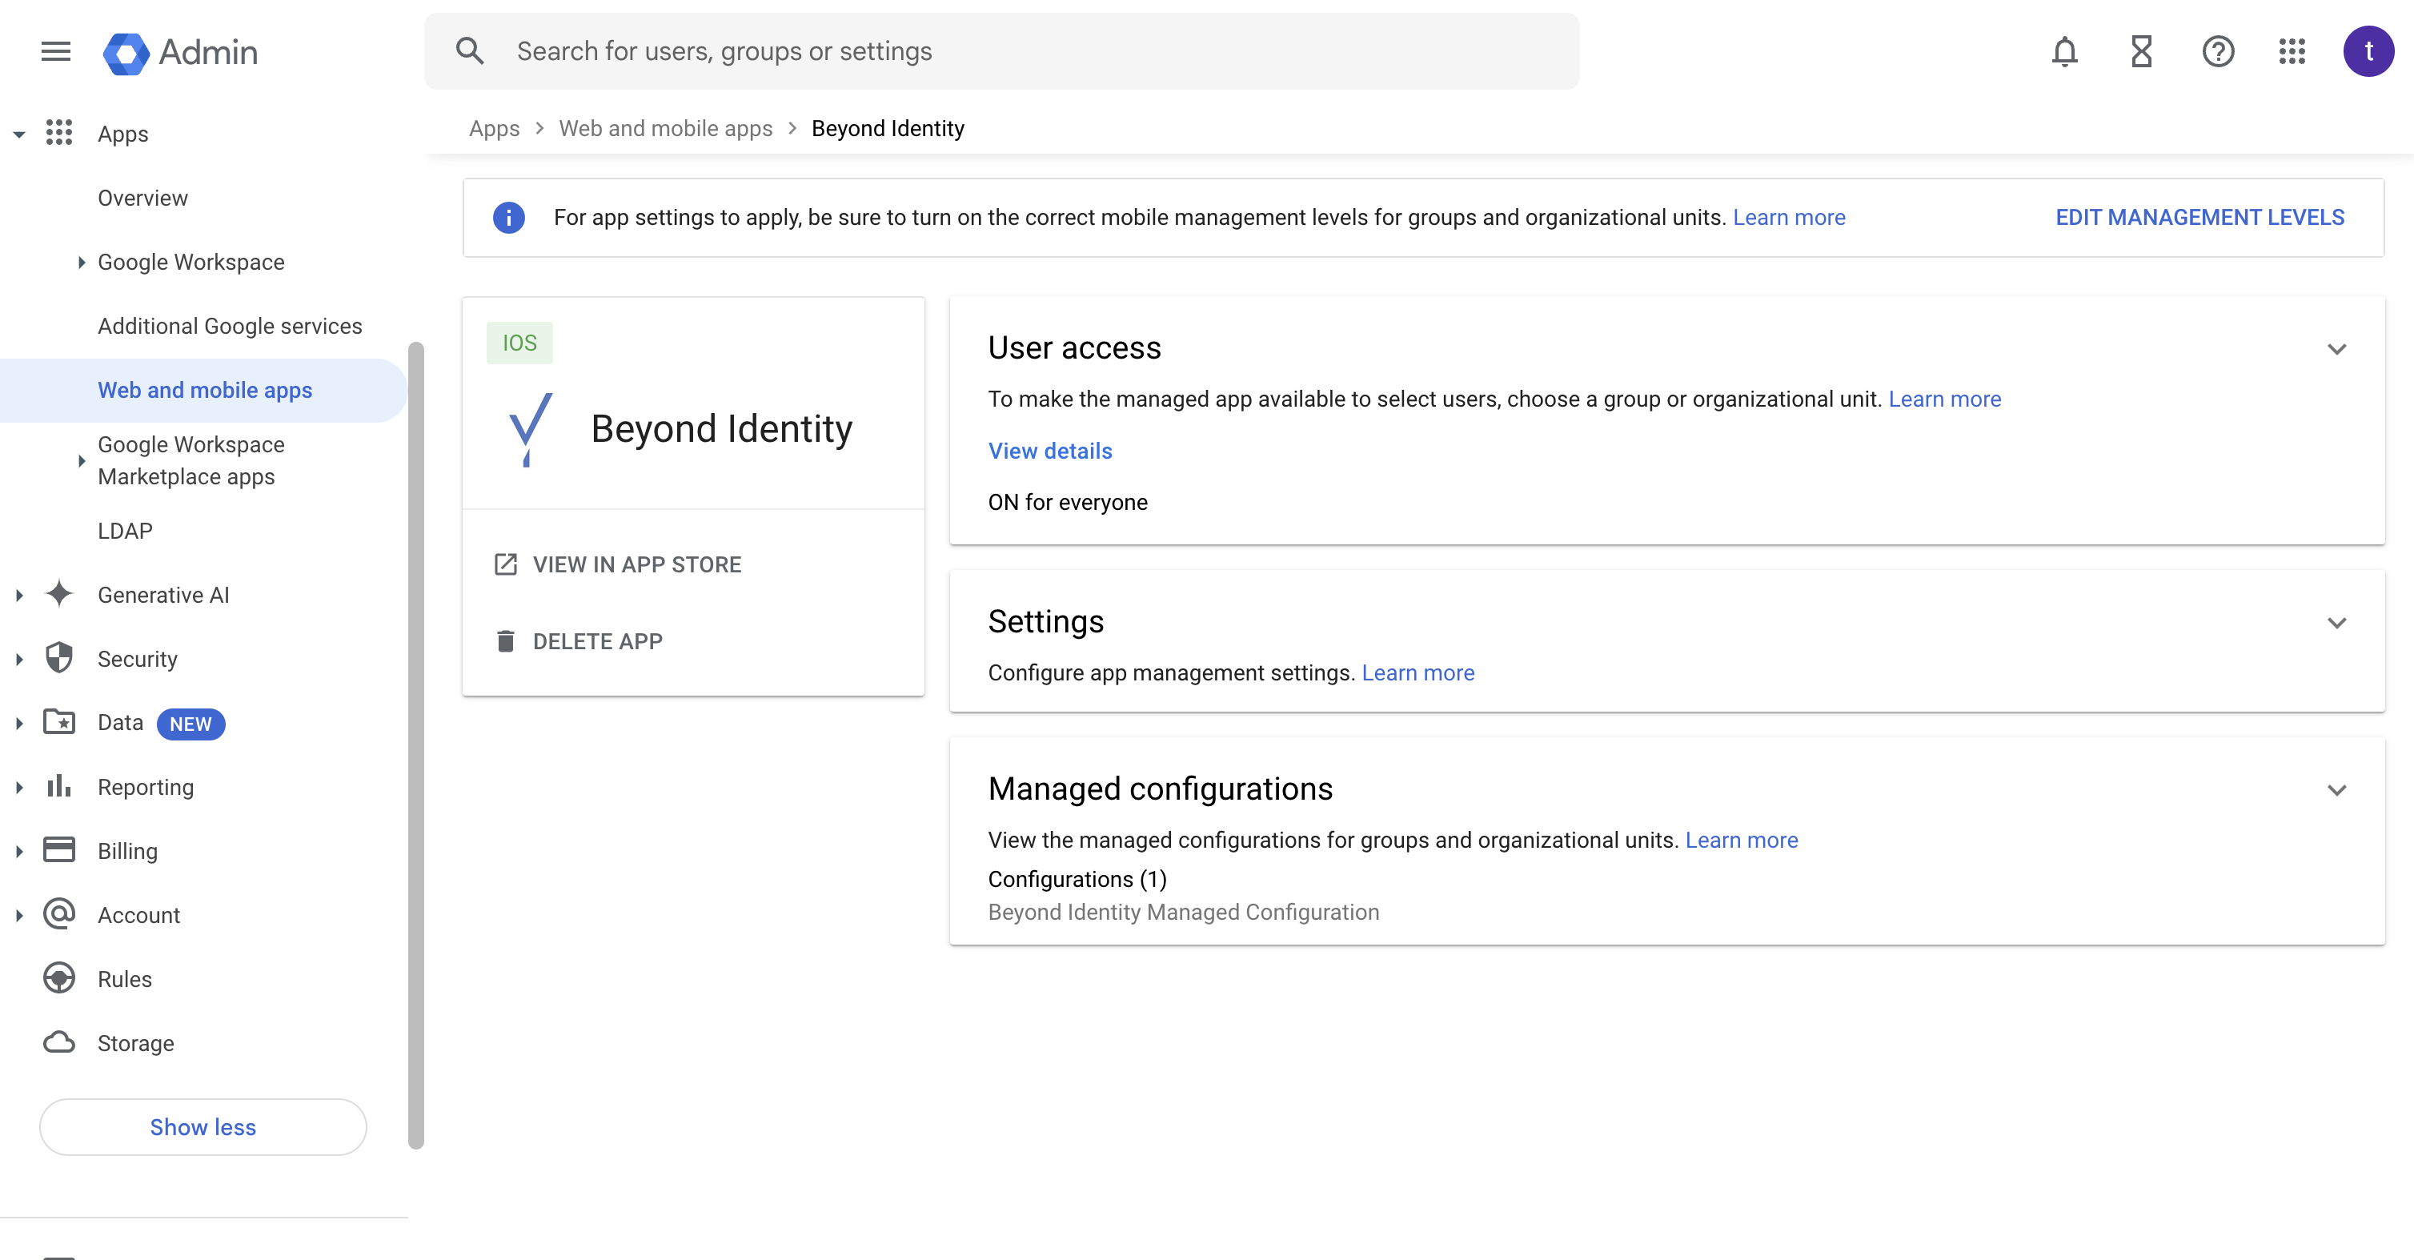Click the help question mark icon
2414x1260 pixels.
[2217, 51]
